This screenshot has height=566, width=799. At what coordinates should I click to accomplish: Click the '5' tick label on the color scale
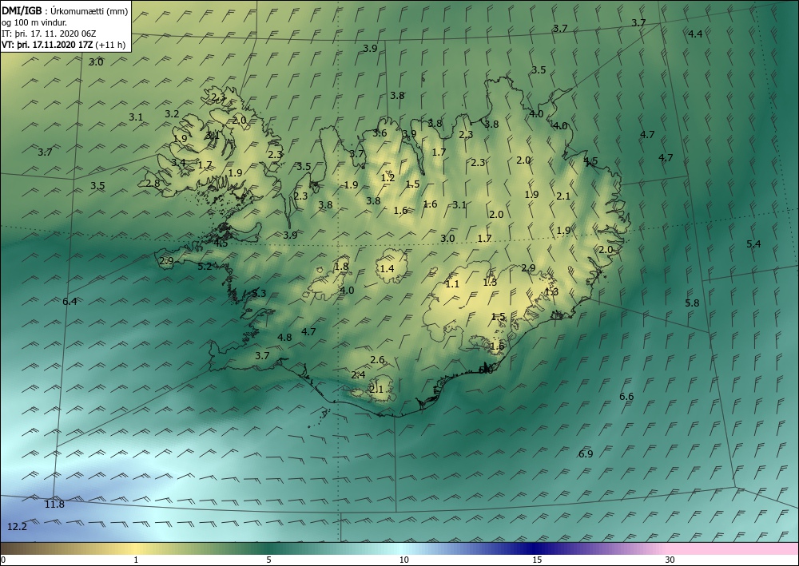tap(268, 560)
